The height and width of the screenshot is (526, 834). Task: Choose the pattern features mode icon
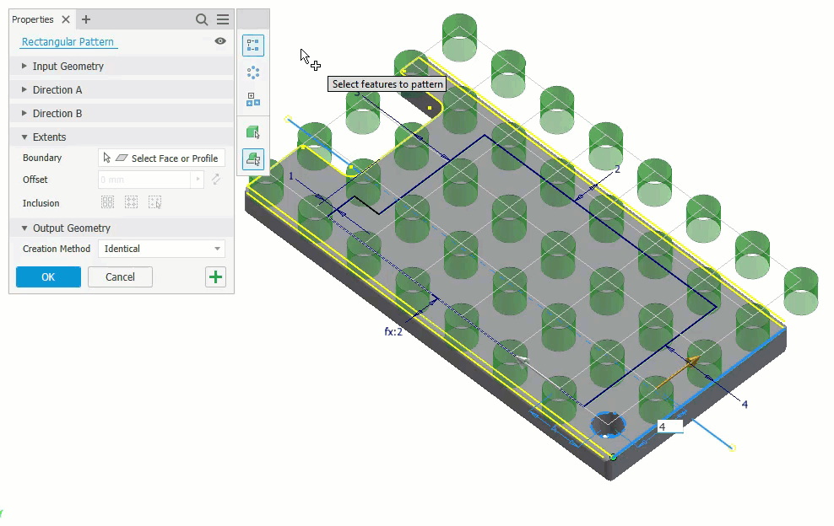pos(253,158)
